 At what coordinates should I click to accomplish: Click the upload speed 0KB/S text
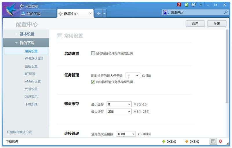194,142
